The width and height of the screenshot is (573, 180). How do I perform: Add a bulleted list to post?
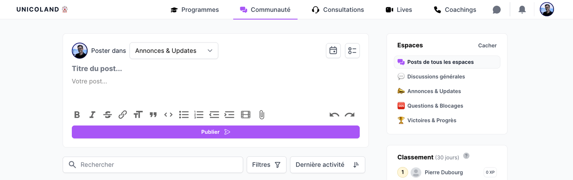pyautogui.click(x=184, y=115)
